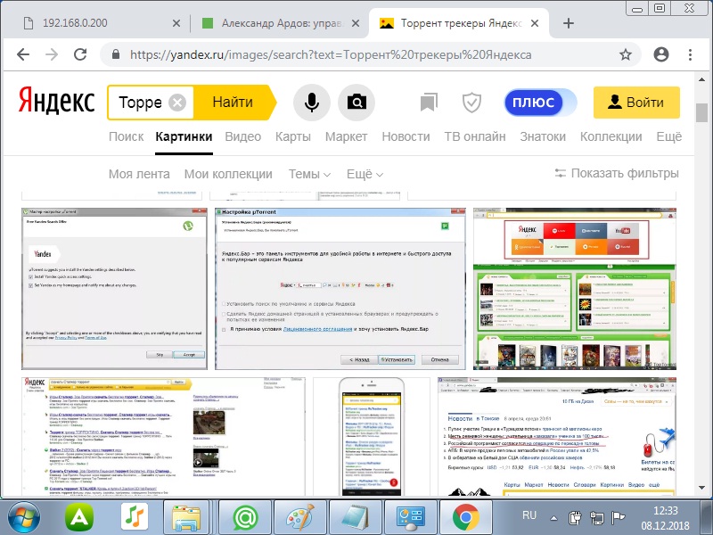713x535 pixels.
Task: Click the Яндекс logo
Action: pyautogui.click(x=56, y=101)
